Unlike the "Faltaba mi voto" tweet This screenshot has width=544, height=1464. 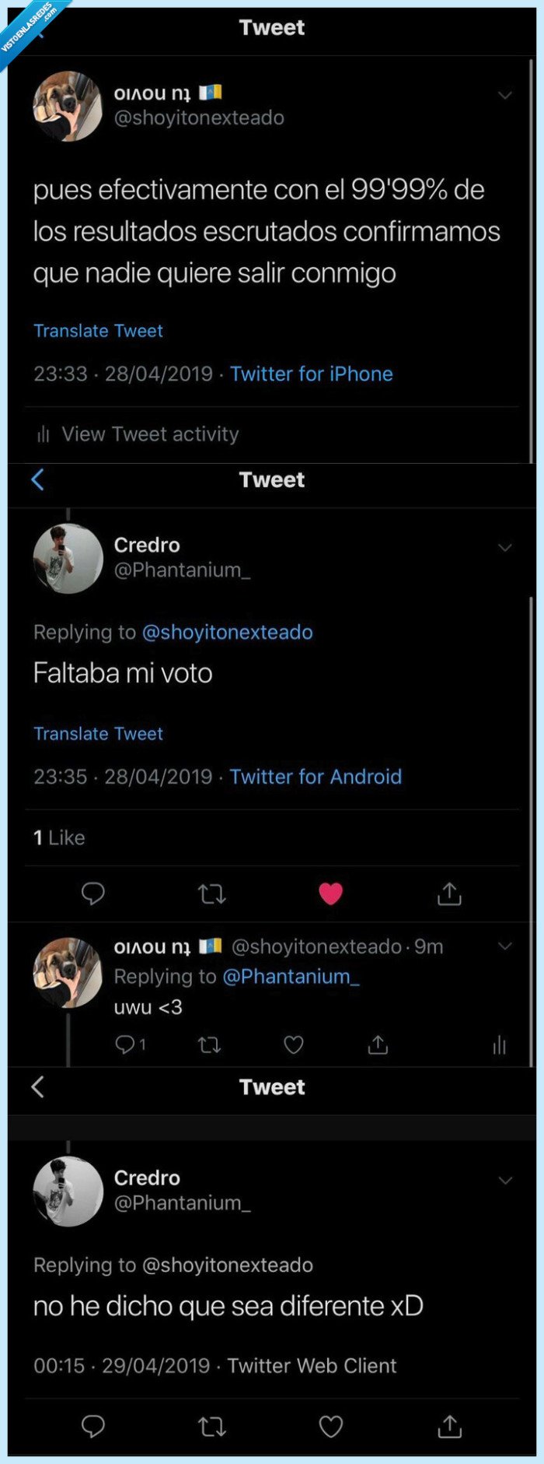tap(332, 893)
